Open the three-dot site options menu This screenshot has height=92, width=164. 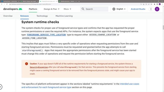click(x=151, y=9)
